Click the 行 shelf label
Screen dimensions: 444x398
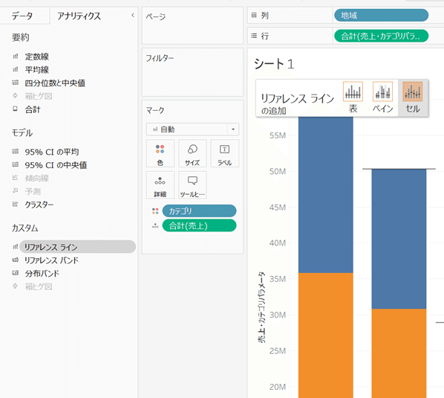264,36
